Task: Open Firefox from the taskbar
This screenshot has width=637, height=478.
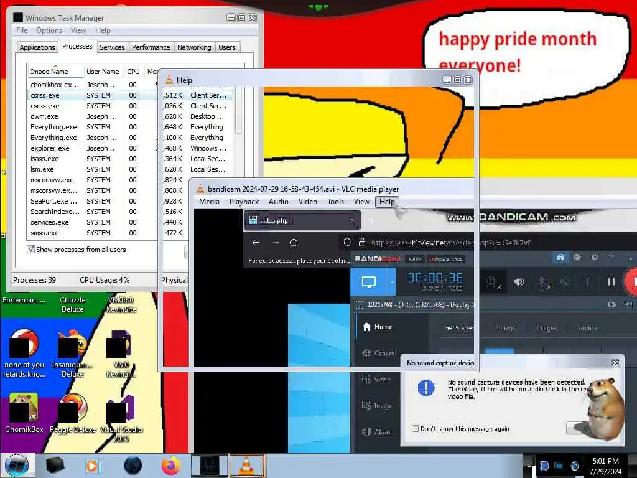Action: [x=171, y=466]
